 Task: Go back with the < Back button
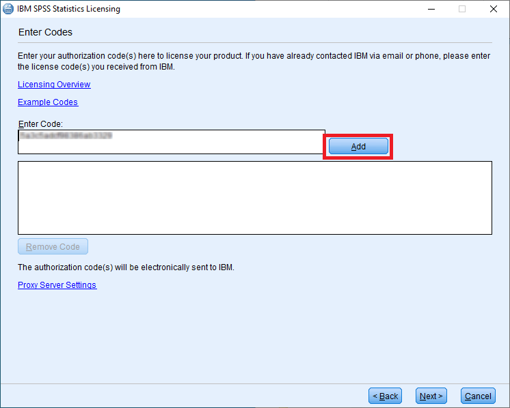385,396
